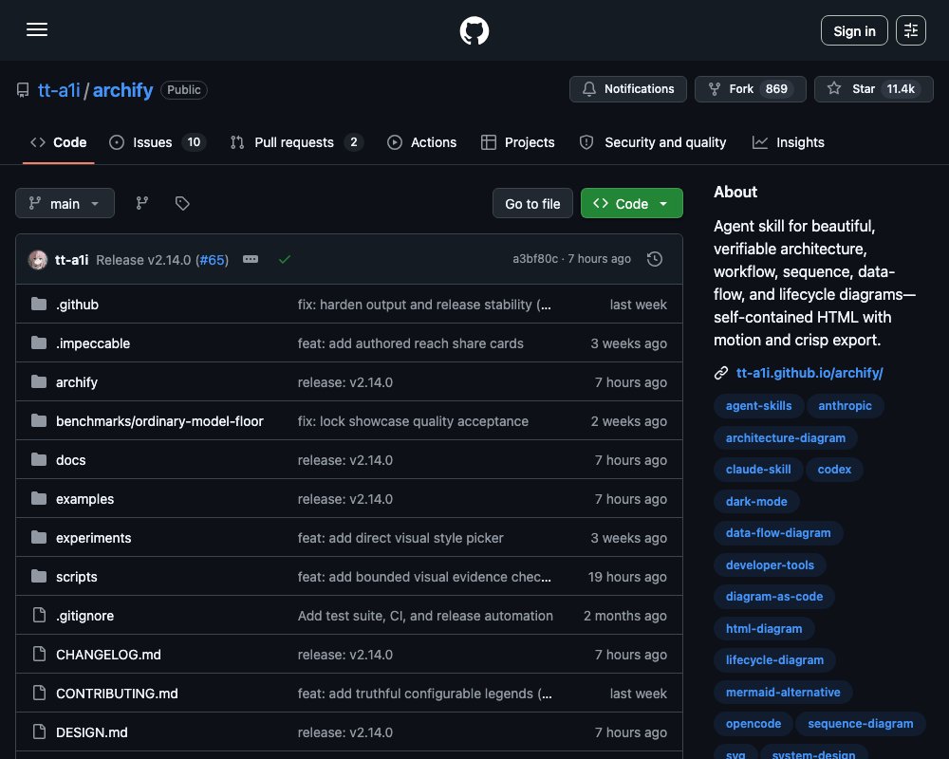Select the architecture-diagram topic tag
Image resolution: width=949 pixels, height=759 pixels.
[786, 437]
